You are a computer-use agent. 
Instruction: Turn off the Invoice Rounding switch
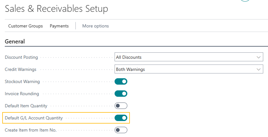tap(121, 94)
